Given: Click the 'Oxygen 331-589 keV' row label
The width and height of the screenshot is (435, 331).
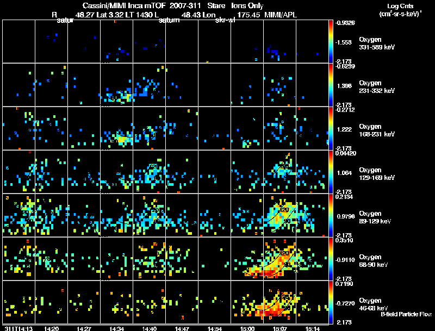Looking at the screenshot, I should coord(377,43).
